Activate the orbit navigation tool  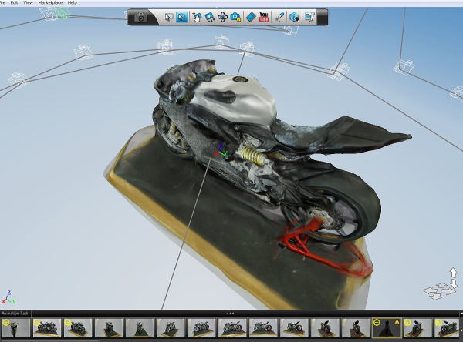pos(223,17)
